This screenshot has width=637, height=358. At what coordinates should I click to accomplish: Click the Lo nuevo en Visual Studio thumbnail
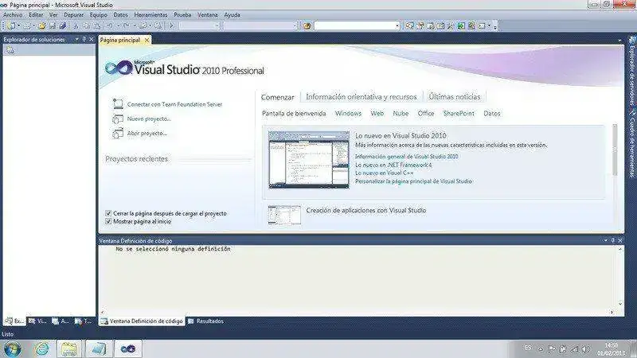[x=309, y=160]
